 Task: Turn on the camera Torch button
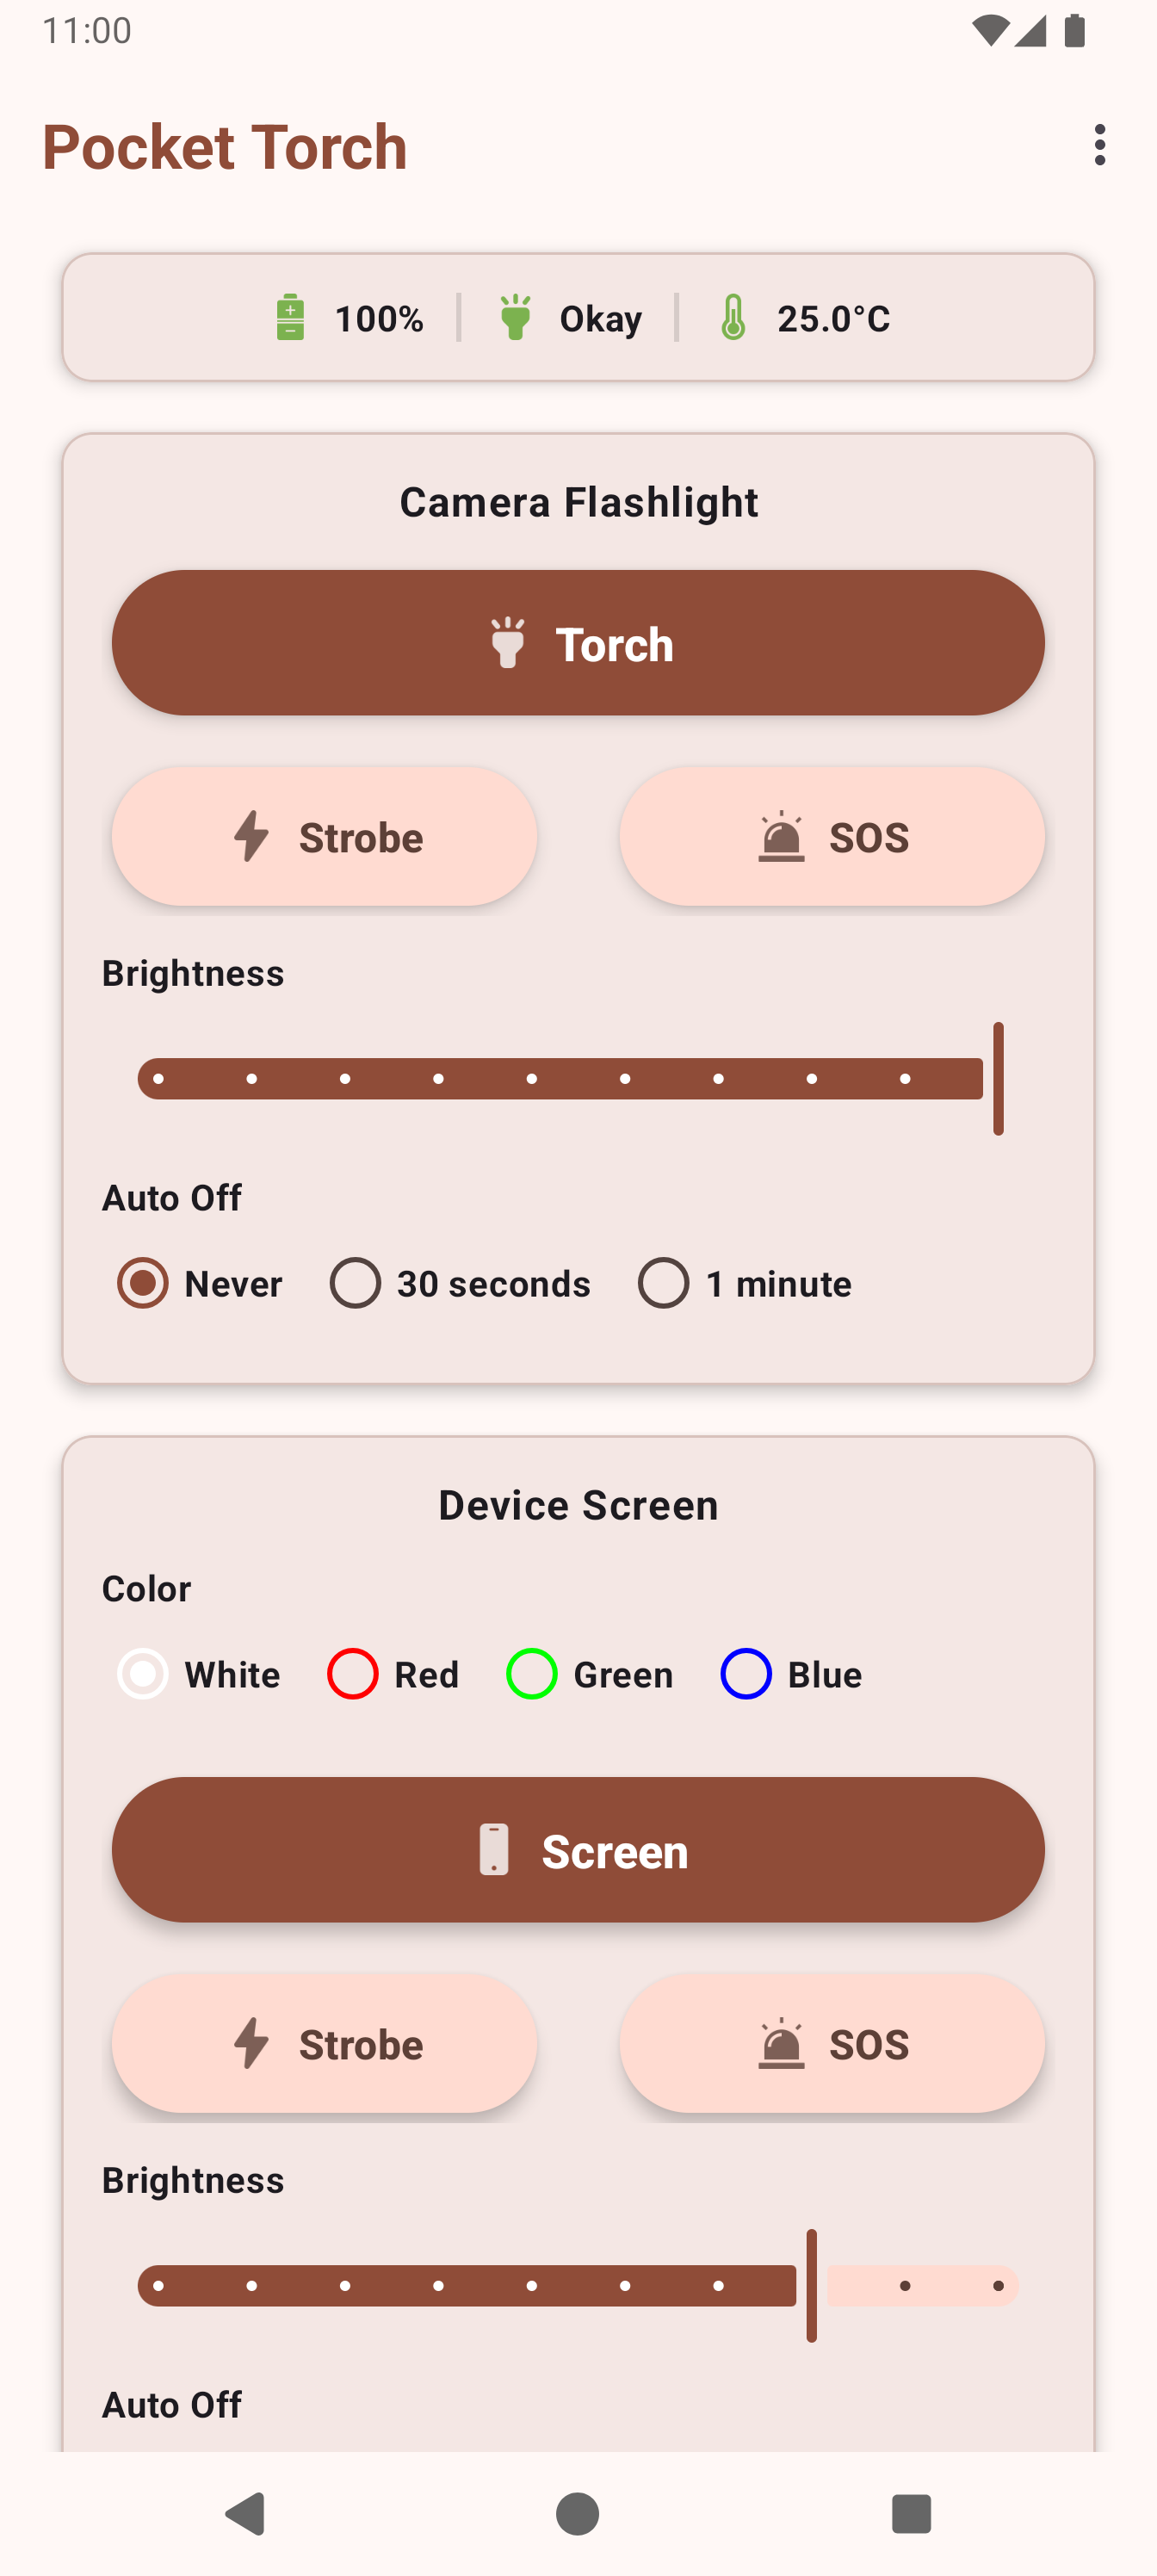coord(578,643)
